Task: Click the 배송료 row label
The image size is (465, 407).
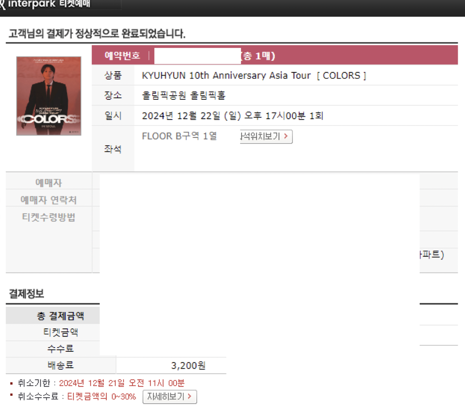Action: point(60,366)
